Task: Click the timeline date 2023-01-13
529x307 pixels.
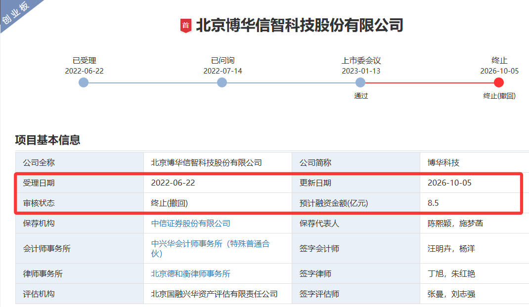Action: pos(361,71)
